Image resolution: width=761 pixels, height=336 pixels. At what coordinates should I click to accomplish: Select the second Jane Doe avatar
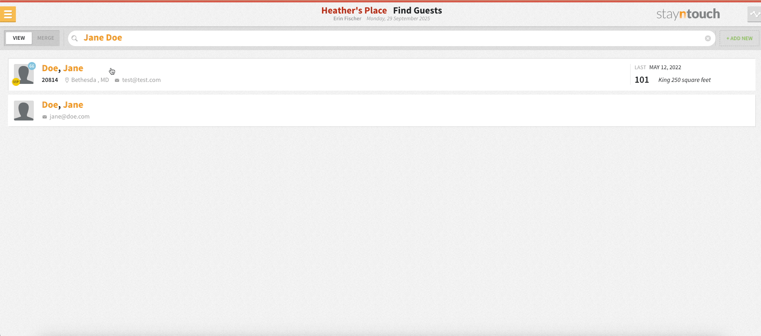click(24, 111)
